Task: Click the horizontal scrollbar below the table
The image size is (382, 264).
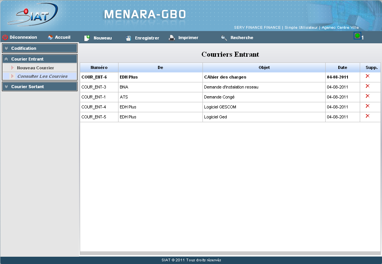Action: pyautogui.click(x=230, y=253)
